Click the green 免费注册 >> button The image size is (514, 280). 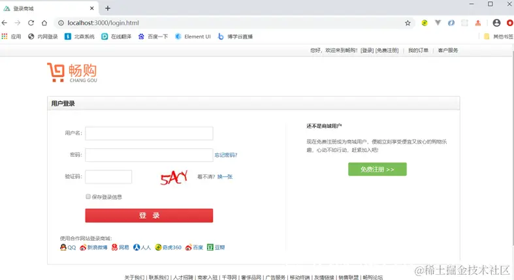[377, 169]
